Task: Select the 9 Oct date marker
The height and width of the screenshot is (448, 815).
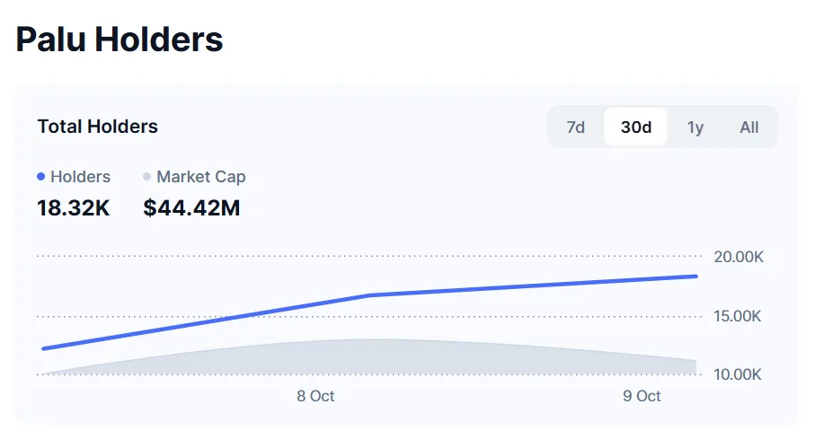Action: [x=642, y=396]
